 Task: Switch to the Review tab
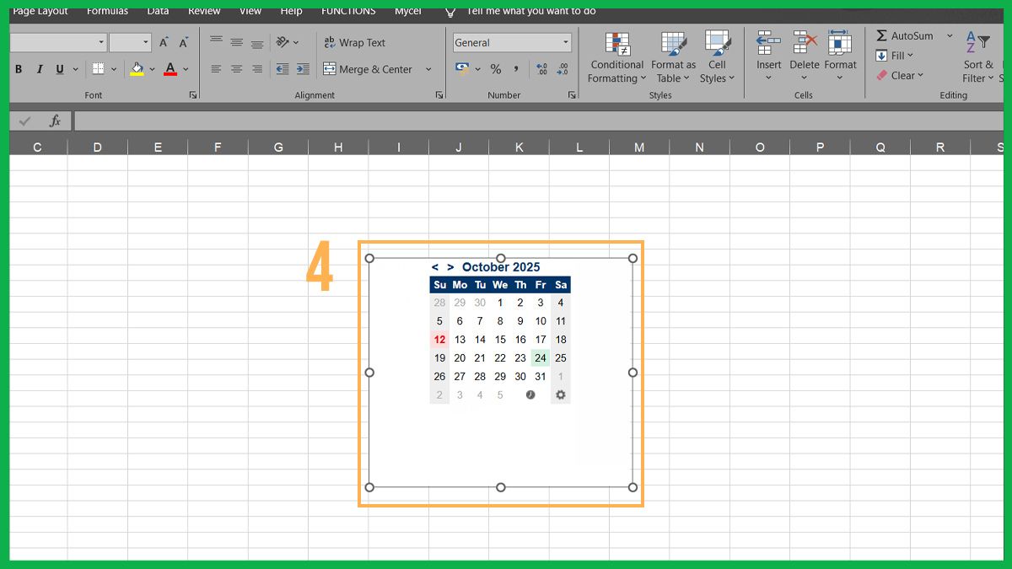203,11
